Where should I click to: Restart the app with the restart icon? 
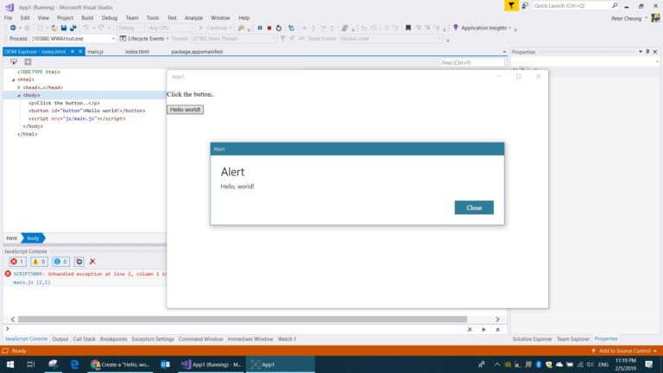click(278, 28)
